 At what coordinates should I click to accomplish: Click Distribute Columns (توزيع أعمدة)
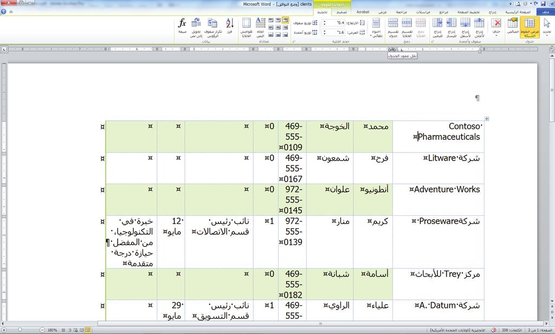pyautogui.click(x=306, y=33)
